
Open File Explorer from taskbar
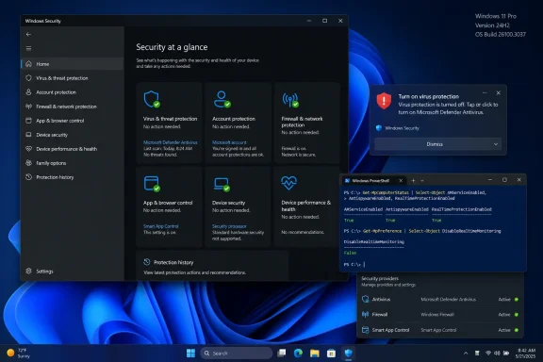[x=315, y=354]
